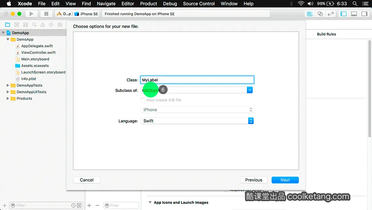Open the iPhone device popup

pos(197,110)
